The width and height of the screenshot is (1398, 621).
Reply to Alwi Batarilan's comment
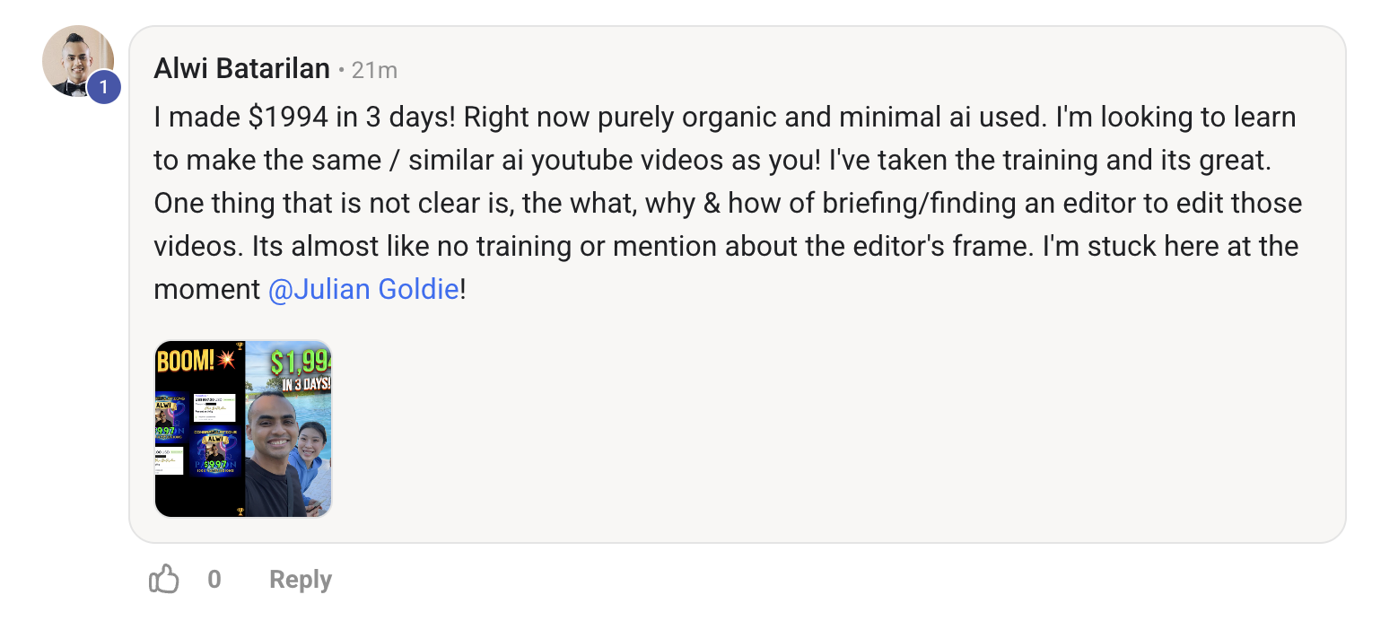[301, 580]
